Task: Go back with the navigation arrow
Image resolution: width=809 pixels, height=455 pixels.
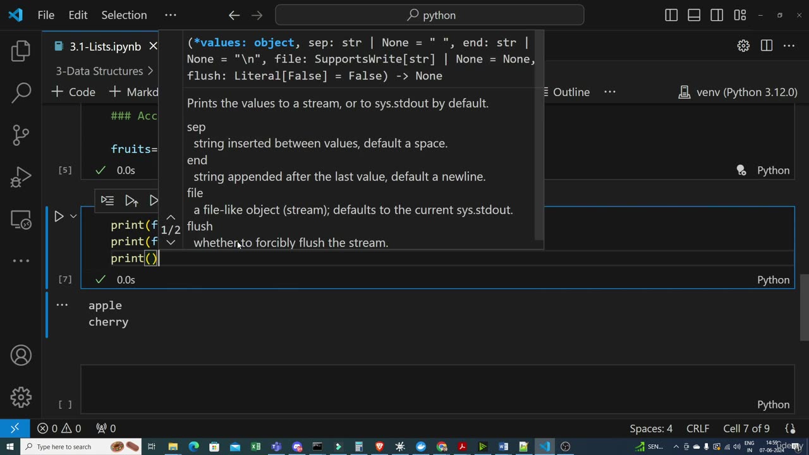Action: (x=234, y=15)
